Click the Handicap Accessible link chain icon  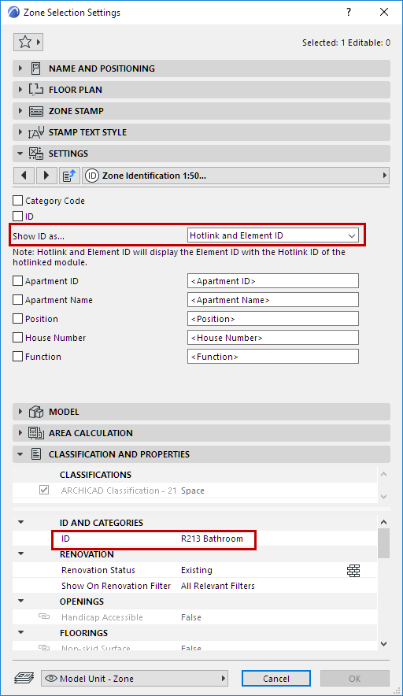44,617
